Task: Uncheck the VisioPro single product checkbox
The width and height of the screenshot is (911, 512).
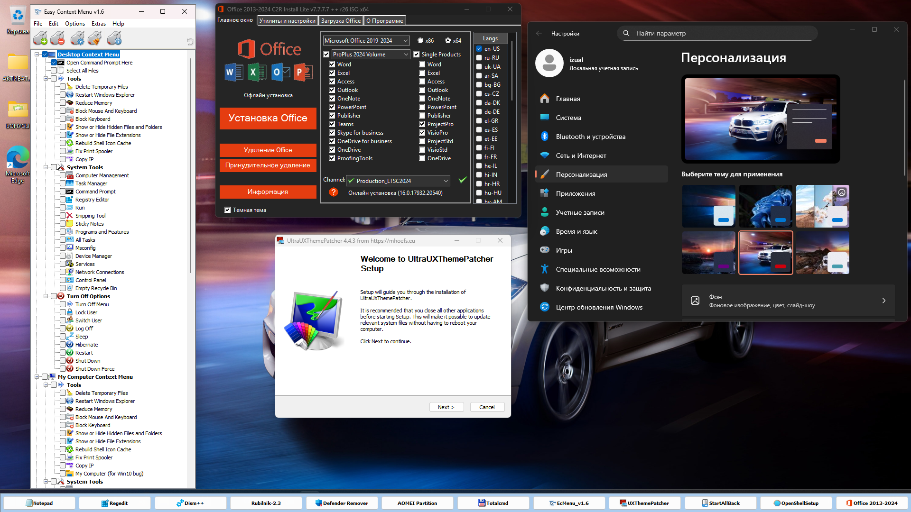Action: (422, 133)
